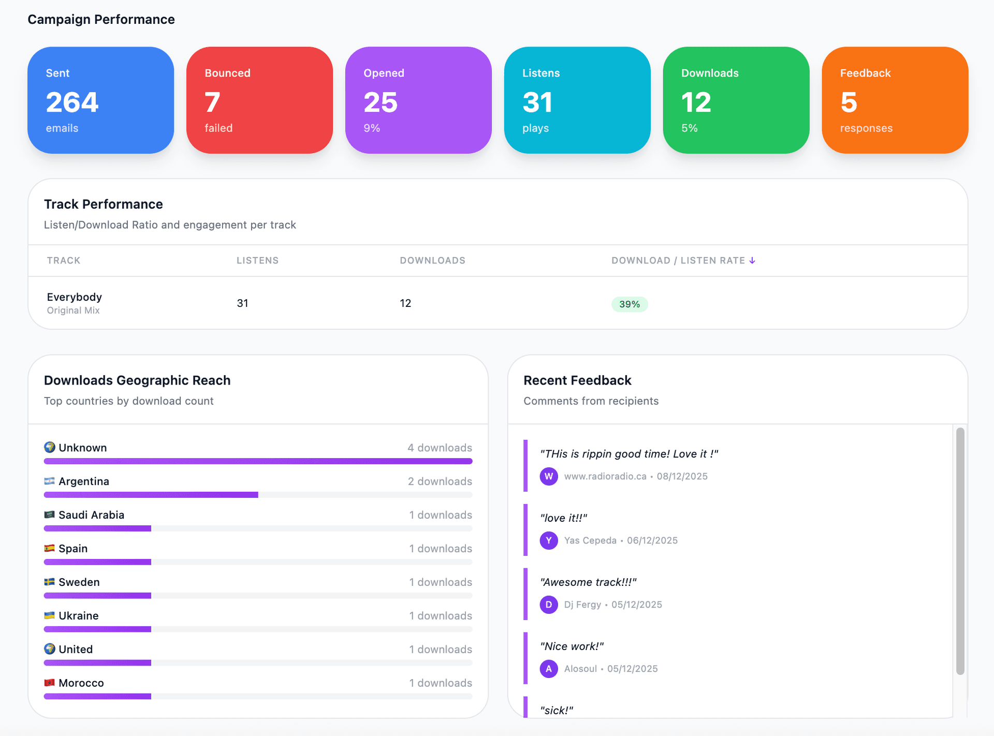Sort by Download / Listen Rate arrow

752,260
